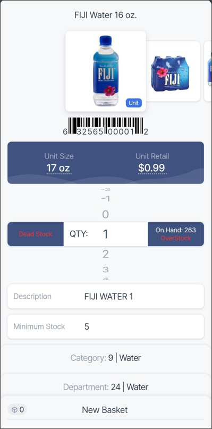Edit the $0.99 unit retail price
212x429 pixels.
point(152,167)
